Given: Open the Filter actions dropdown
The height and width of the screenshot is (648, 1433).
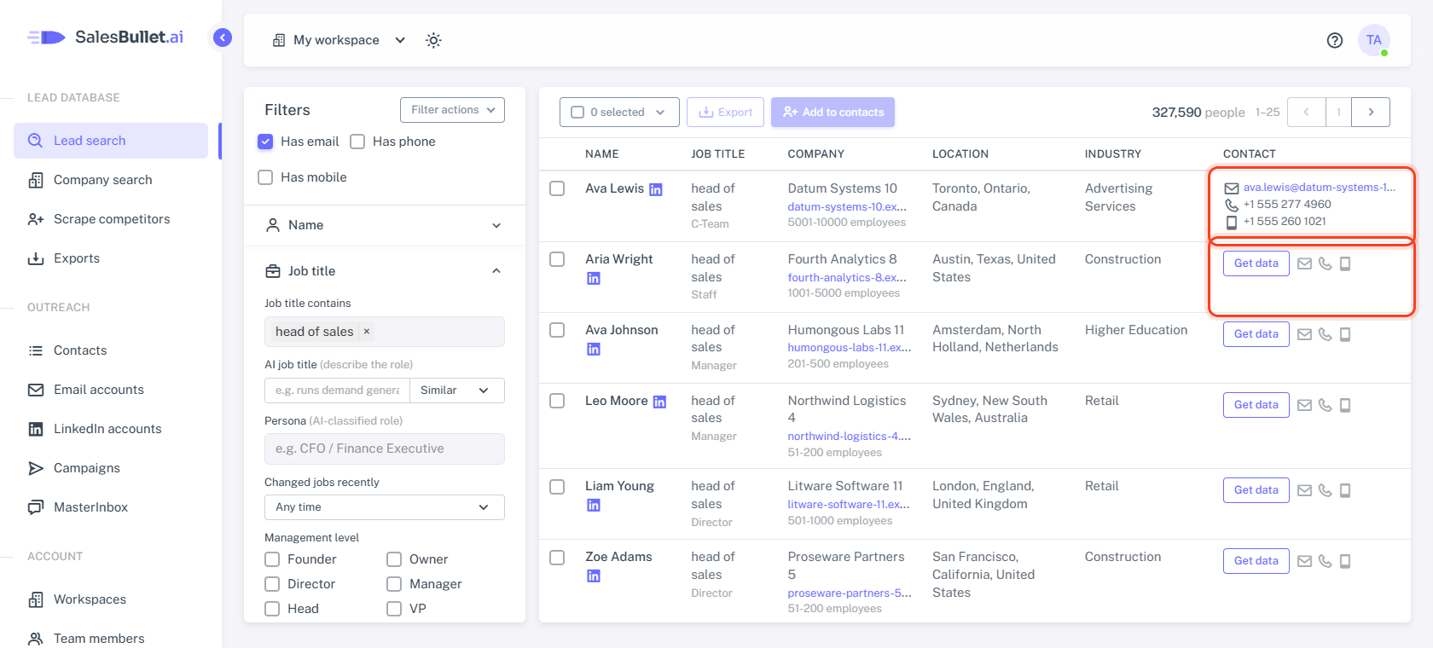Looking at the screenshot, I should (452, 110).
